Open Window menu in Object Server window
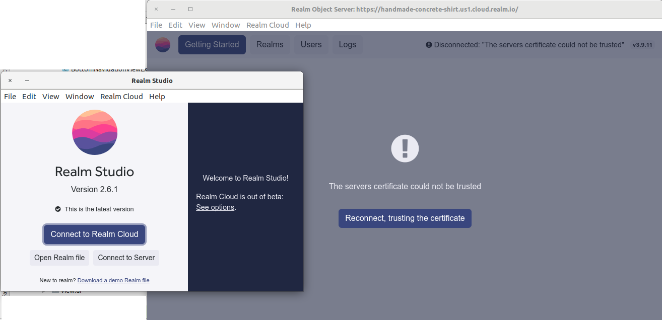The width and height of the screenshot is (662, 320). [x=226, y=25]
